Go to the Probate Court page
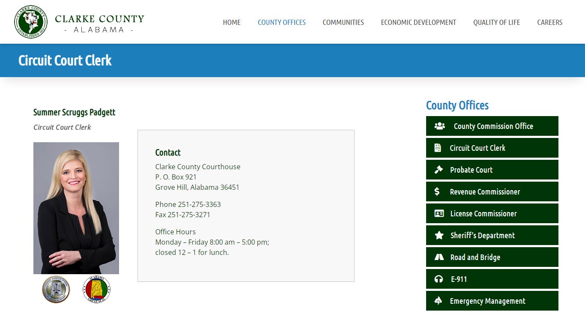Screen dimensions: 585x329 pos(492,170)
